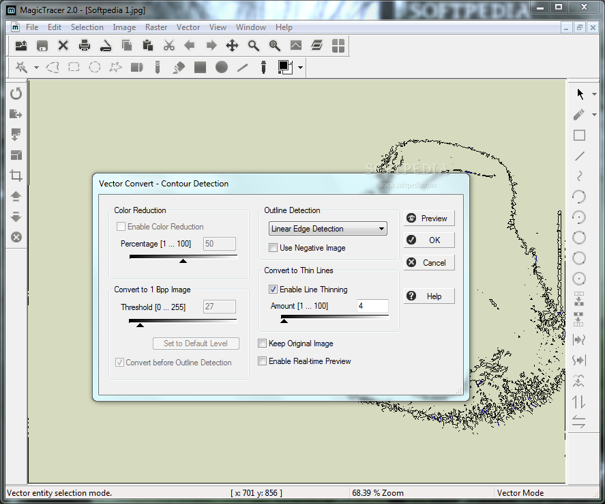Select the filled rectangle tool
The width and height of the screenshot is (605, 504).
point(200,68)
